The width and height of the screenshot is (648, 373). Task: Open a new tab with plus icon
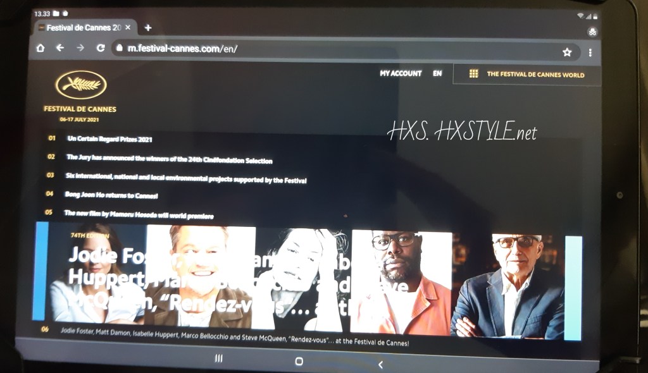pos(148,28)
